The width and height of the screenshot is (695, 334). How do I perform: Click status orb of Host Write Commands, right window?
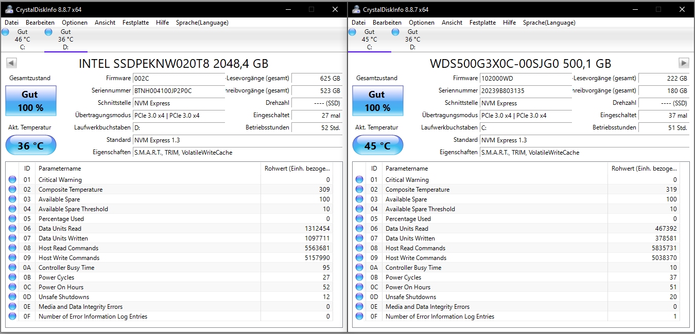click(x=359, y=258)
